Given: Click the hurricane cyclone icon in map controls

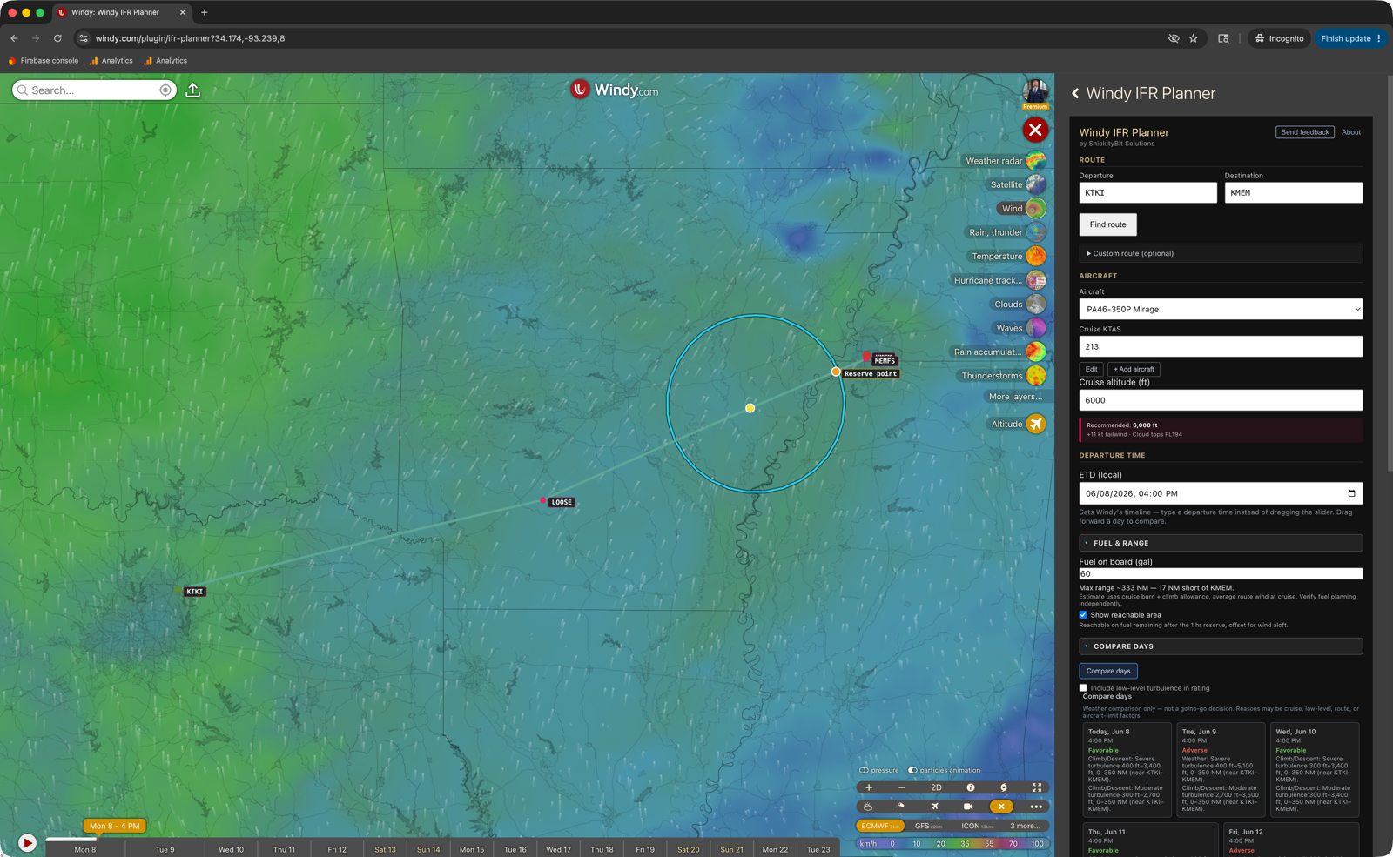Looking at the screenshot, I should point(1003,787).
